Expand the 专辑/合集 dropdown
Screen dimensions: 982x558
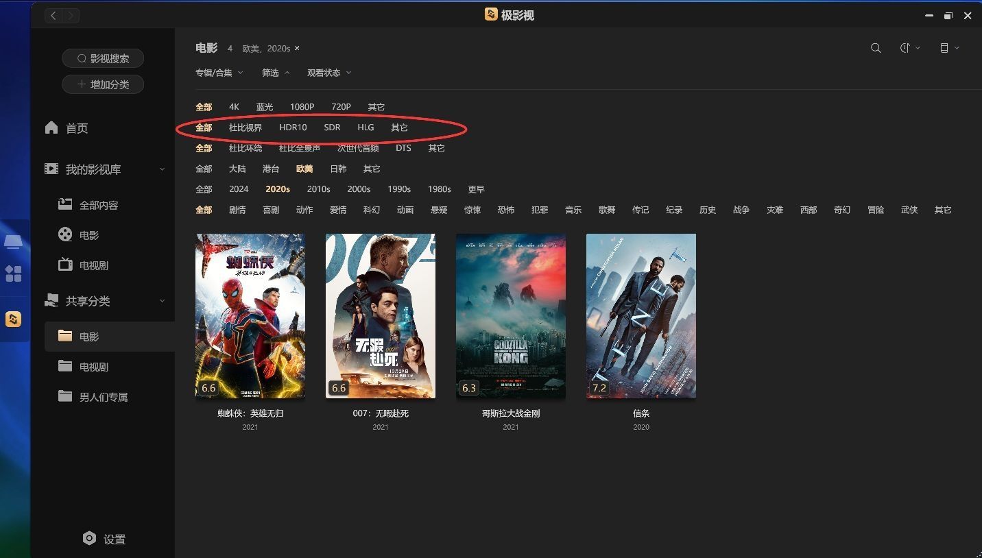pos(219,73)
